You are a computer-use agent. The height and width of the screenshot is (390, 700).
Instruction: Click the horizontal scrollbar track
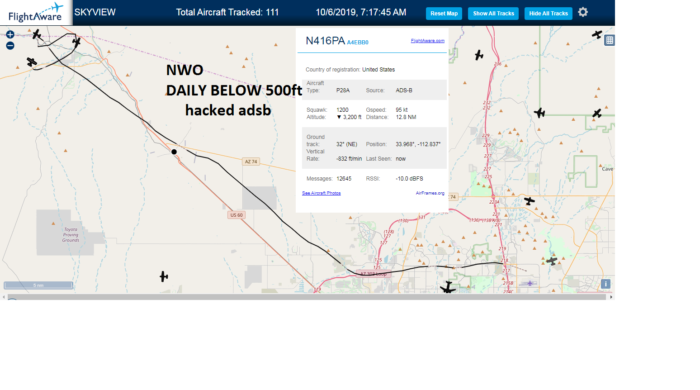point(307,297)
